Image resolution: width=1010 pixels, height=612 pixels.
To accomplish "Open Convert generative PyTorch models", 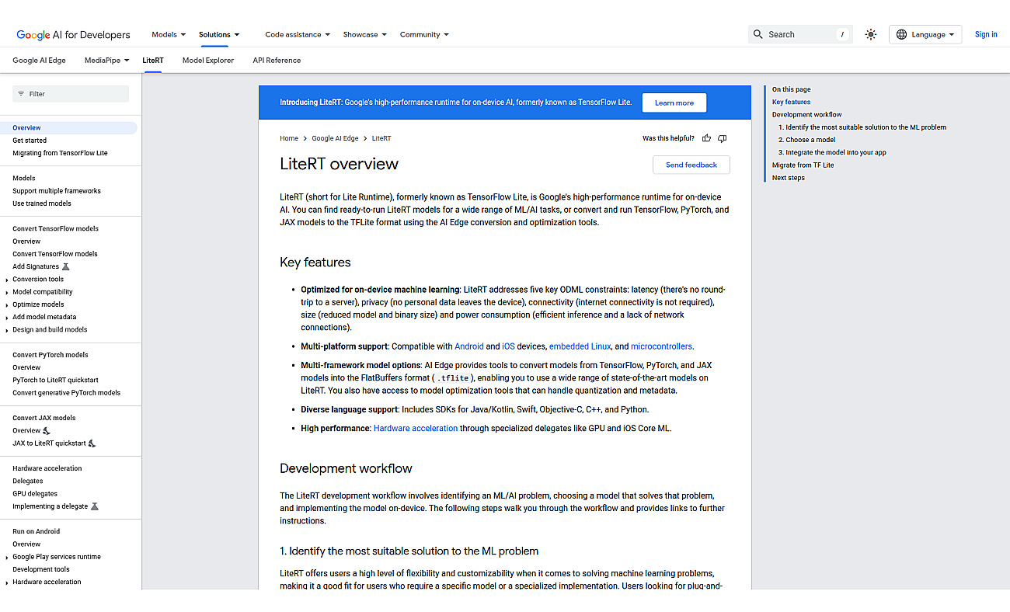I will pos(67,393).
